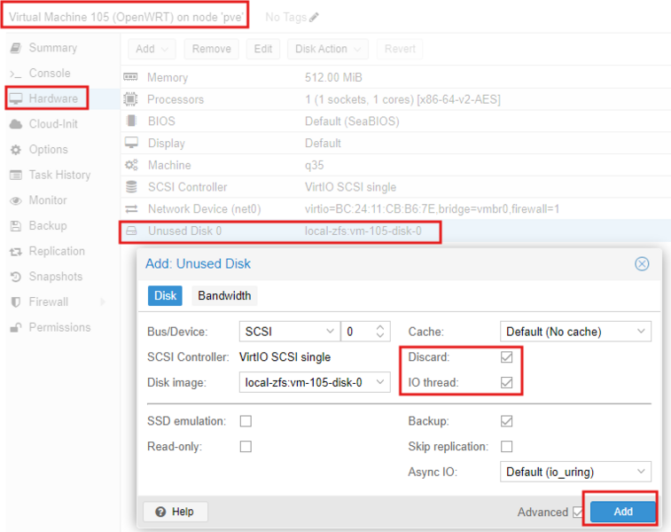
Task: Click the Summary icon in sidebar
Action: pyautogui.click(x=16, y=48)
